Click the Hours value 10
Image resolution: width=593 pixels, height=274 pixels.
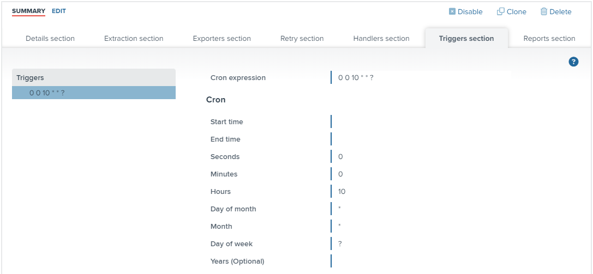click(x=342, y=191)
